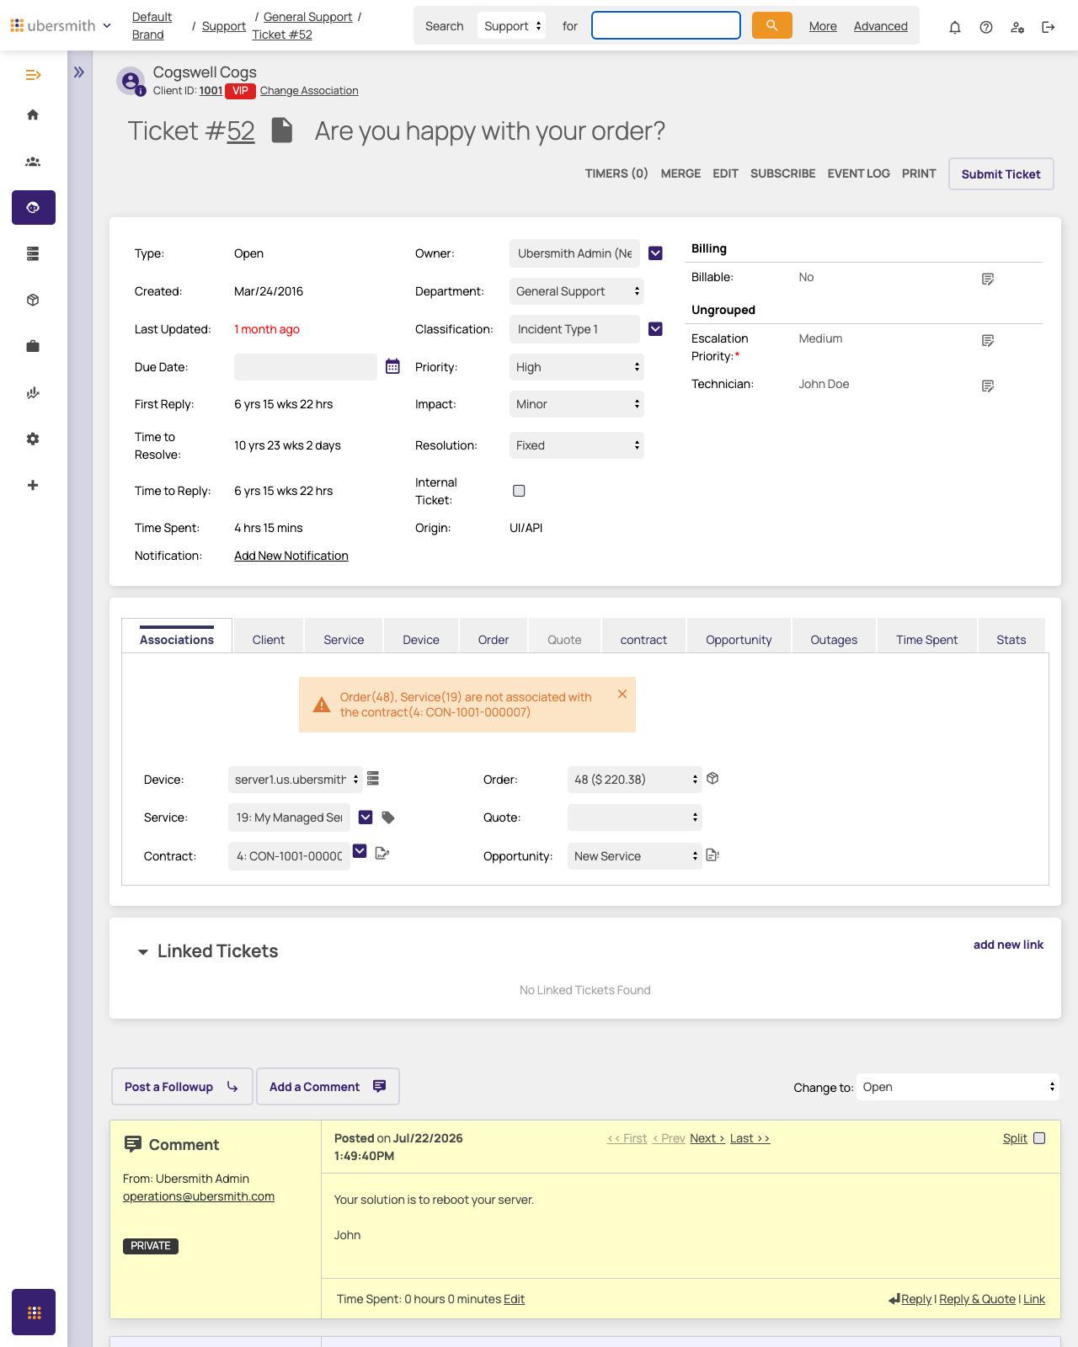Click the Submit Ticket button

click(1001, 174)
